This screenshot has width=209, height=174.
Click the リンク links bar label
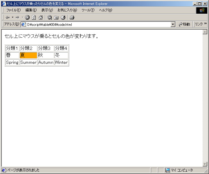pyautogui.click(x=199, y=24)
